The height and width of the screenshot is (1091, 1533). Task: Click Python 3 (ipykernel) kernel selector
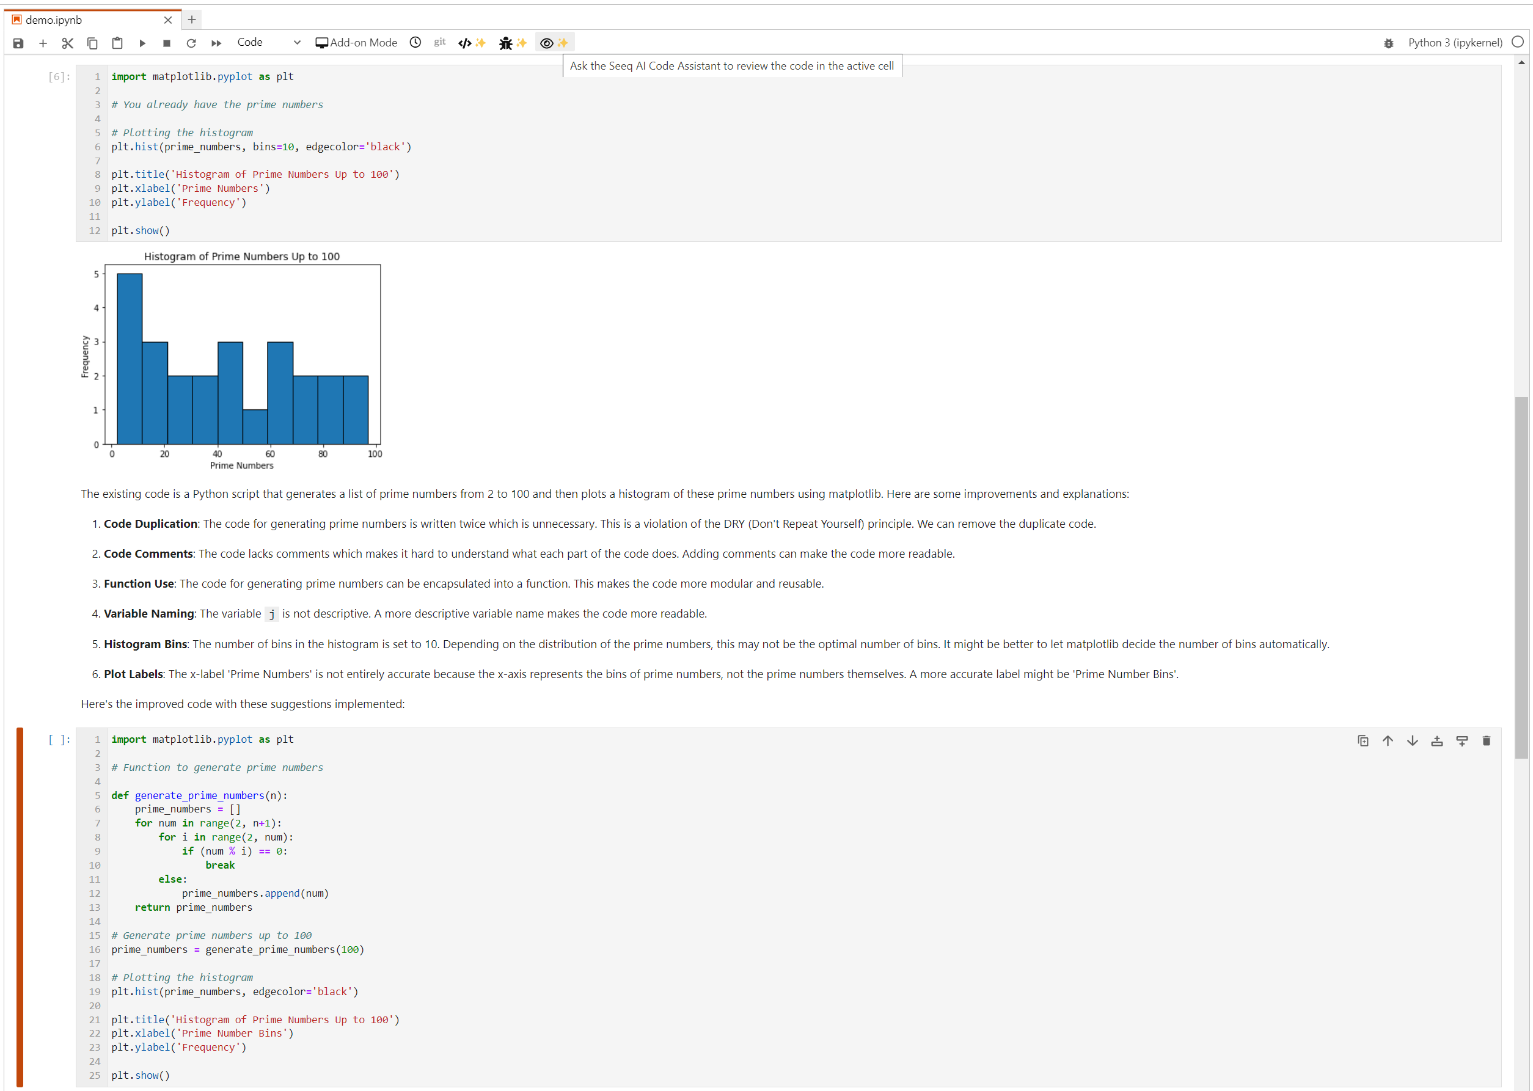[1454, 43]
